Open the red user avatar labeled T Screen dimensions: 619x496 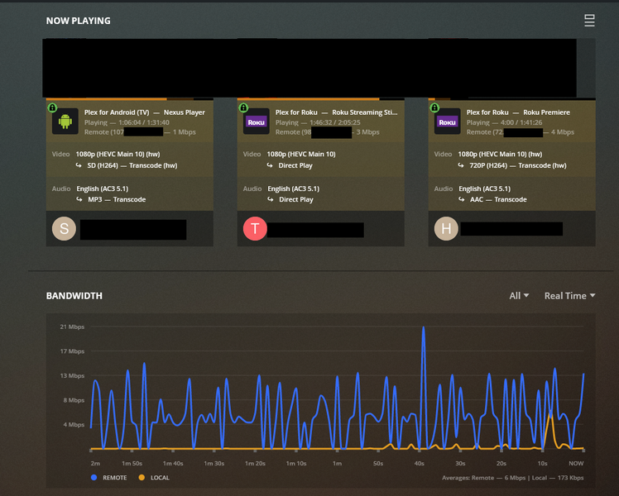(255, 229)
